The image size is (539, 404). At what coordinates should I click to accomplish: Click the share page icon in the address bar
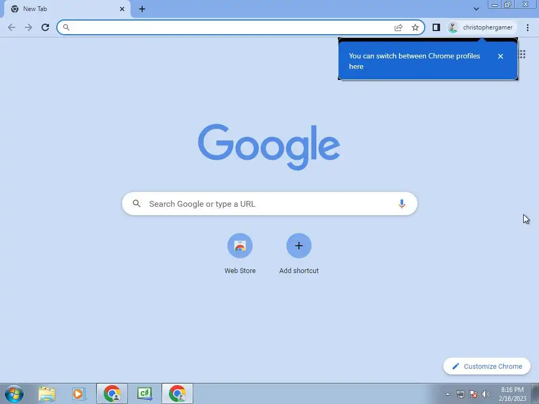pyautogui.click(x=398, y=27)
